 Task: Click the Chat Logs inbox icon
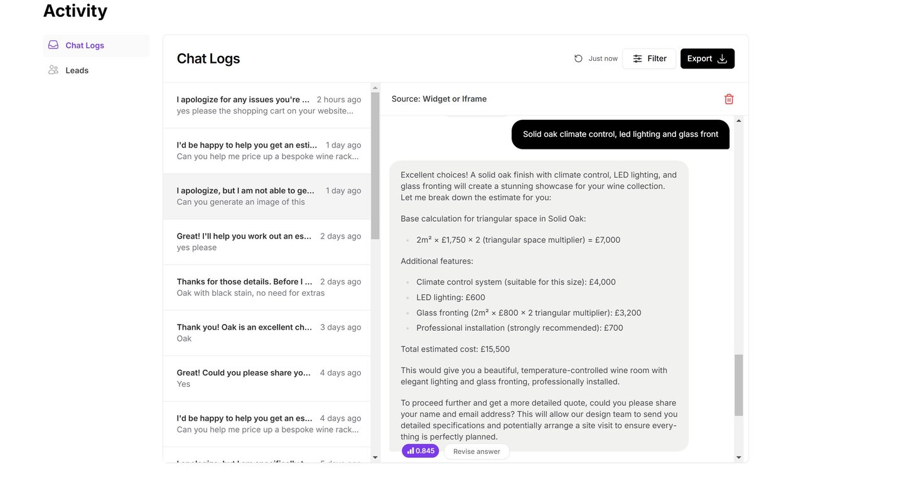[x=53, y=45]
